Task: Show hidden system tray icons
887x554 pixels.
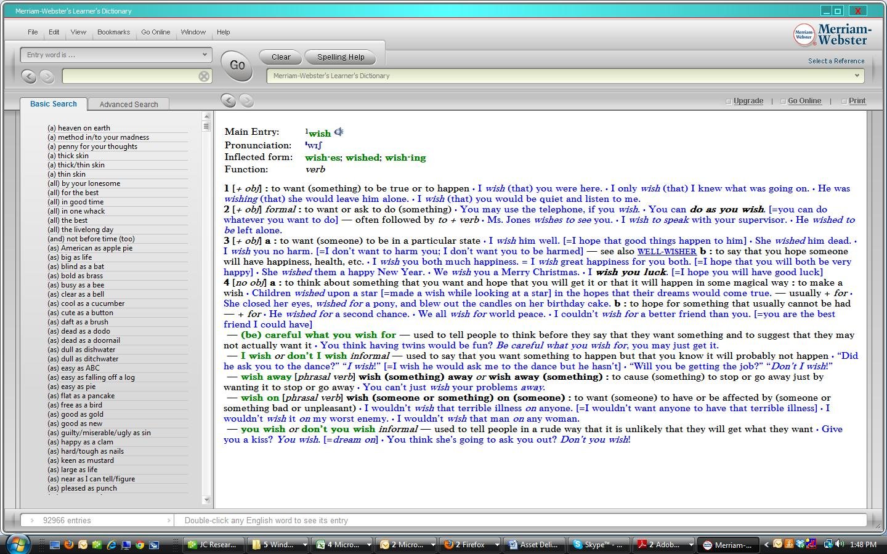Action: pyautogui.click(x=766, y=544)
